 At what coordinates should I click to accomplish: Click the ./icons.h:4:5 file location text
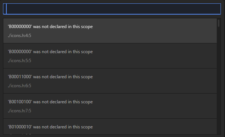[19, 36]
